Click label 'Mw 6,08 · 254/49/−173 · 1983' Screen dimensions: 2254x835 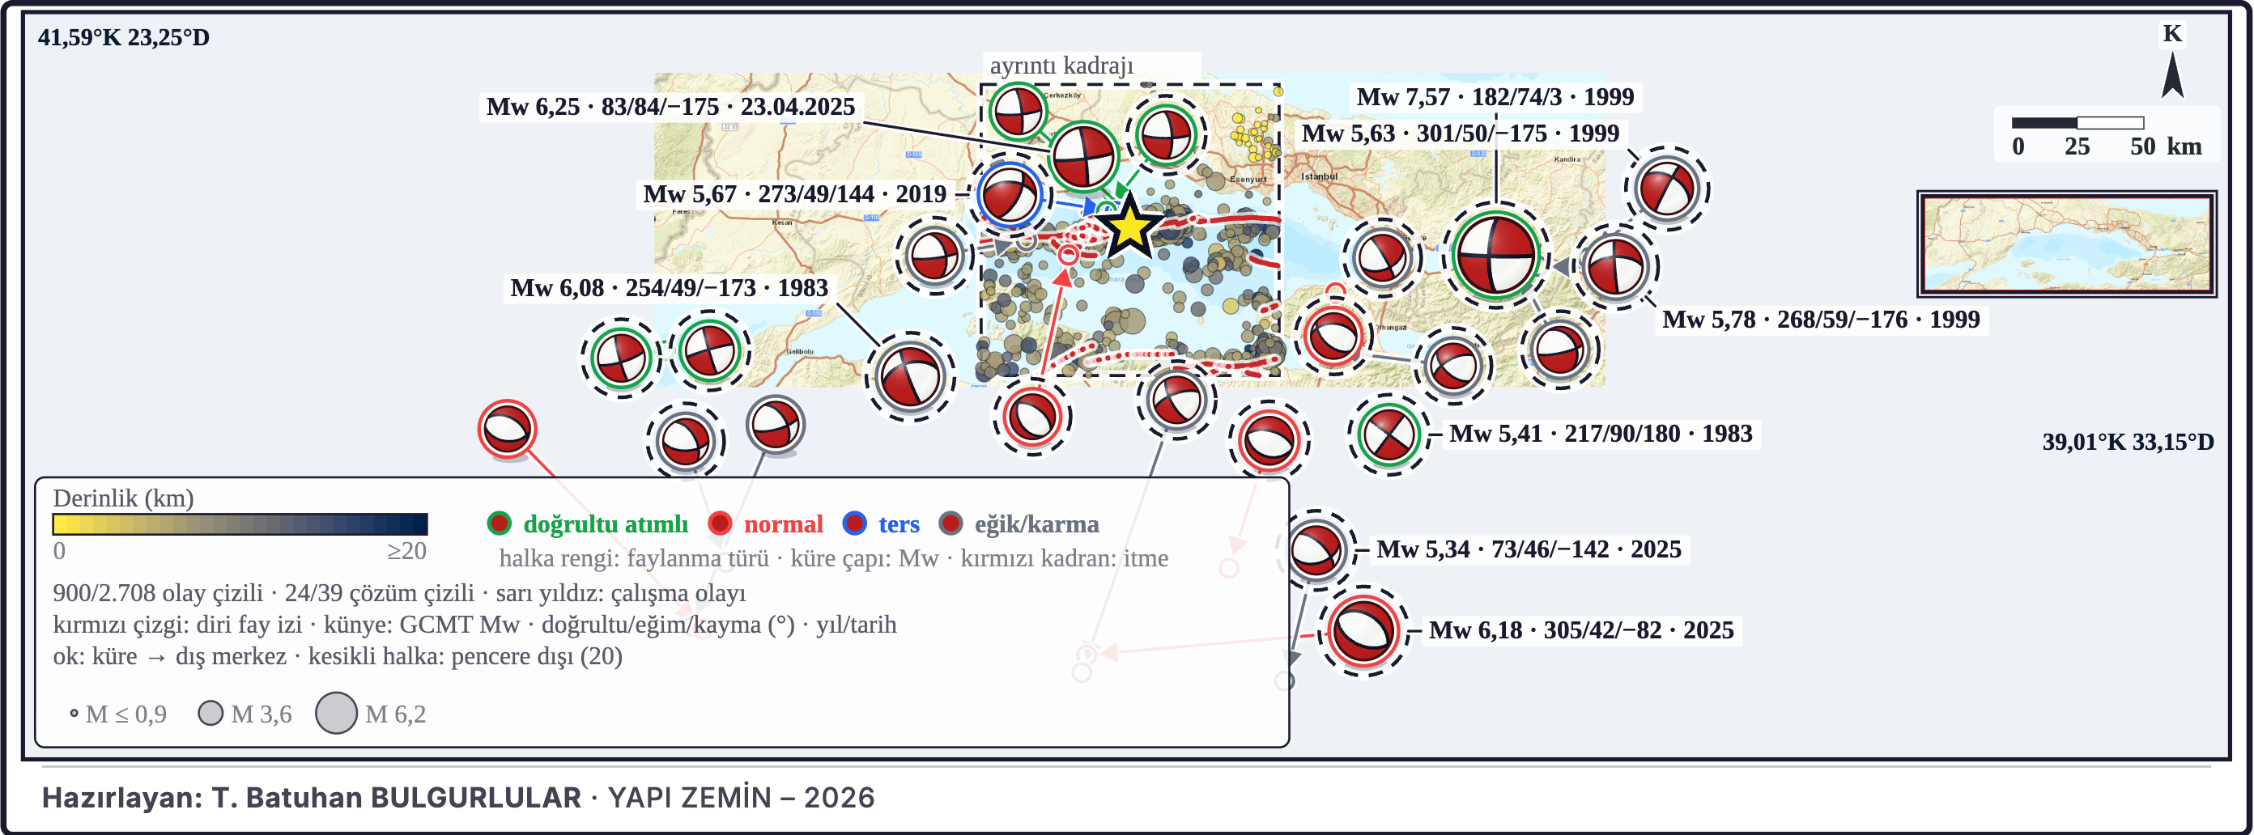669,289
